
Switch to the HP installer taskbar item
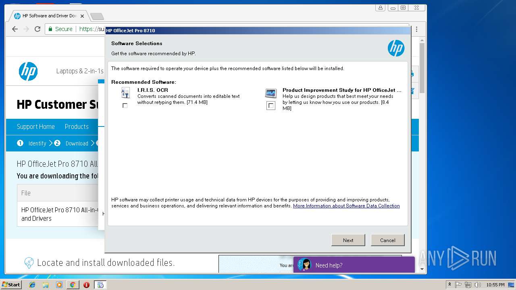point(100,285)
